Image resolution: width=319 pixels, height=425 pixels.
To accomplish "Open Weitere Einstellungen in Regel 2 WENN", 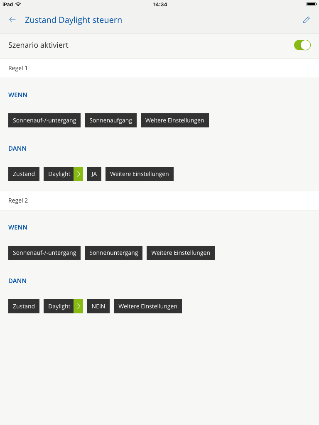I will 180,253.
